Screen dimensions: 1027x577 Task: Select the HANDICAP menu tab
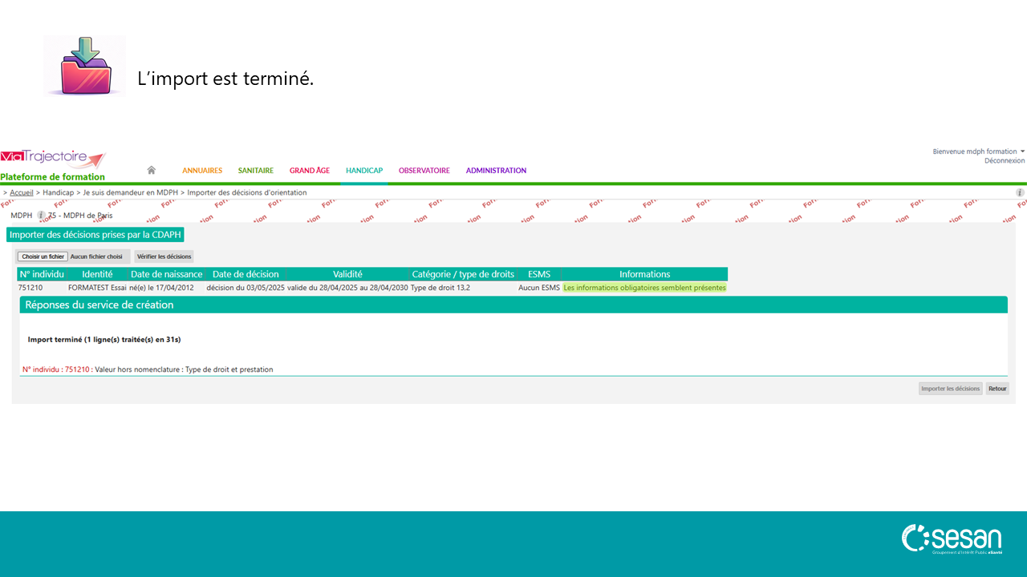pyautogui.click(x=363, y=171)
